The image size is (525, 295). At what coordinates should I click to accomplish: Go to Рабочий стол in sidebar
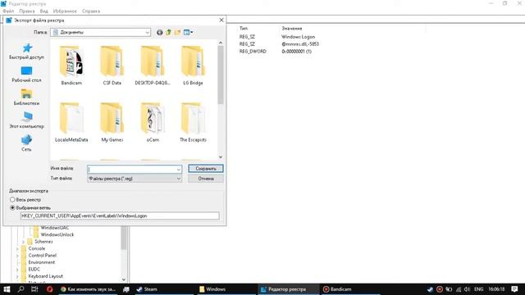pyautogui.click(x=26, y=75)
